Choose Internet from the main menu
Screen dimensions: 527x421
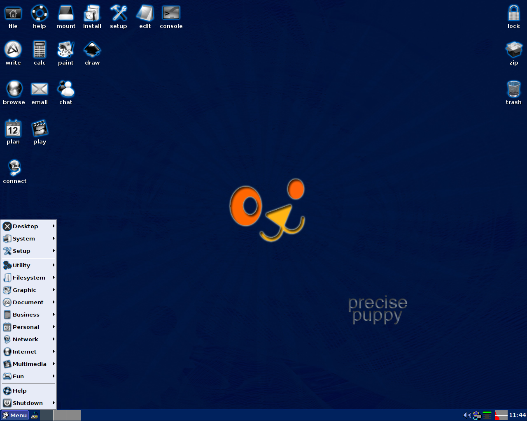click(28, 352)
